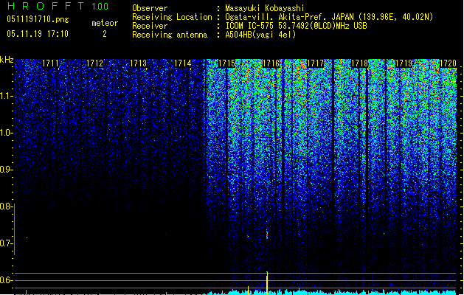Click the A504HB(yagi 4el) antenna text
This screenshot has width=464, height=295.
coord(260,35)
